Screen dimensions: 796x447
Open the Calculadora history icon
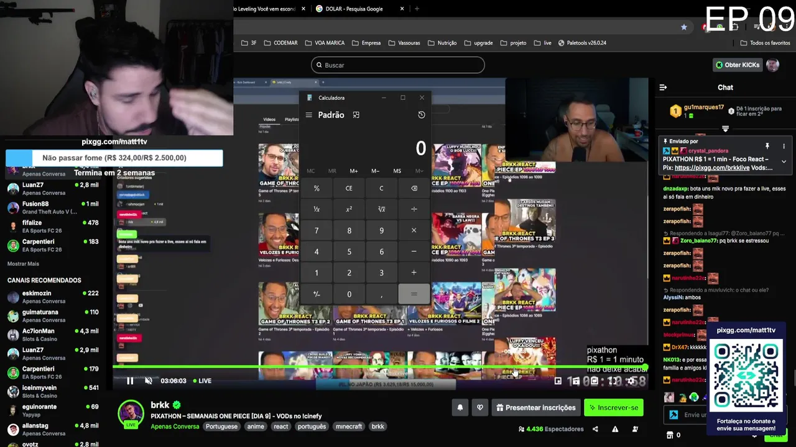point(421,115)
